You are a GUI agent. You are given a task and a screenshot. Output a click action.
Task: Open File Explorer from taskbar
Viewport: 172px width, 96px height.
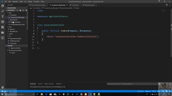tap(42, 94)
